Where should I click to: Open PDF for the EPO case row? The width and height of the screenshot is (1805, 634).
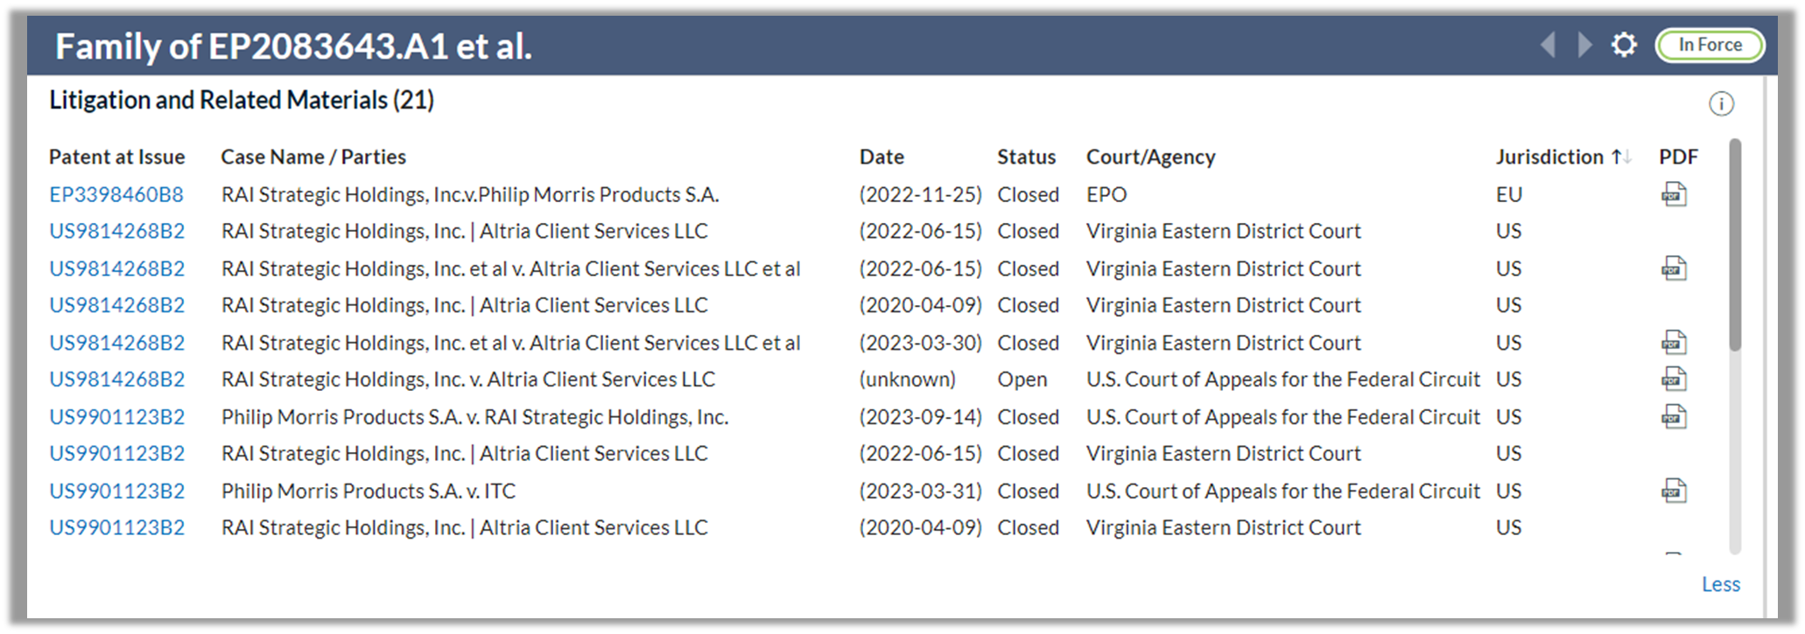coord(1674,194)
